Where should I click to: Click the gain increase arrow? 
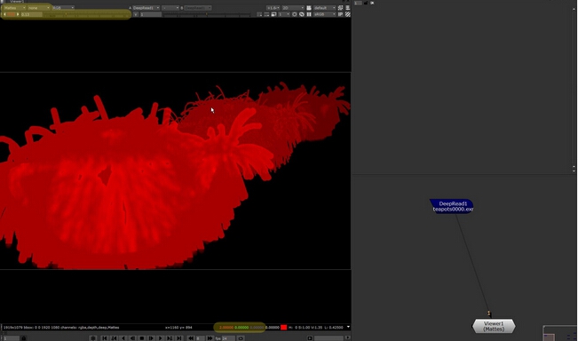pos(18,14)
